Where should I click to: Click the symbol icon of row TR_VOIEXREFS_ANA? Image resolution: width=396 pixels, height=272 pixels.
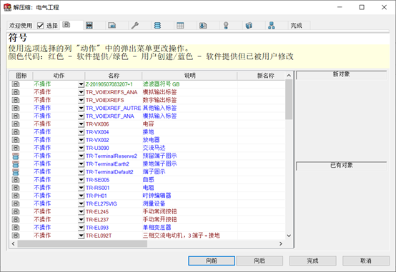[16, 92]
